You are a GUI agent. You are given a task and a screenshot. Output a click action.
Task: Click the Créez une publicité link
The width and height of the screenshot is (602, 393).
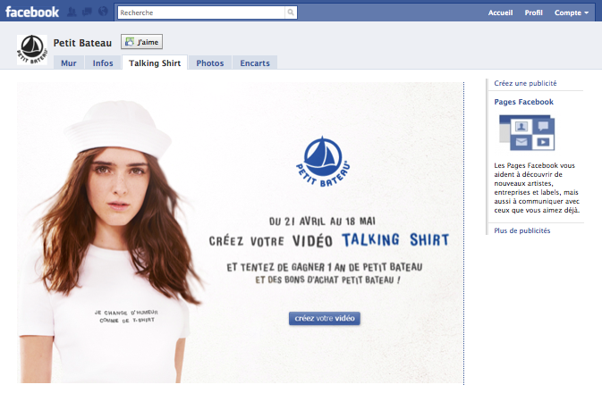pos(525,83)
